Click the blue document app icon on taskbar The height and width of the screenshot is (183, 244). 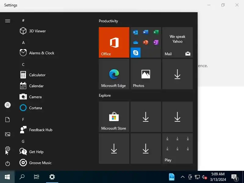(172, 177)
